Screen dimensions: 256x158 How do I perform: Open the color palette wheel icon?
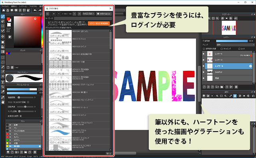[10, 37]
